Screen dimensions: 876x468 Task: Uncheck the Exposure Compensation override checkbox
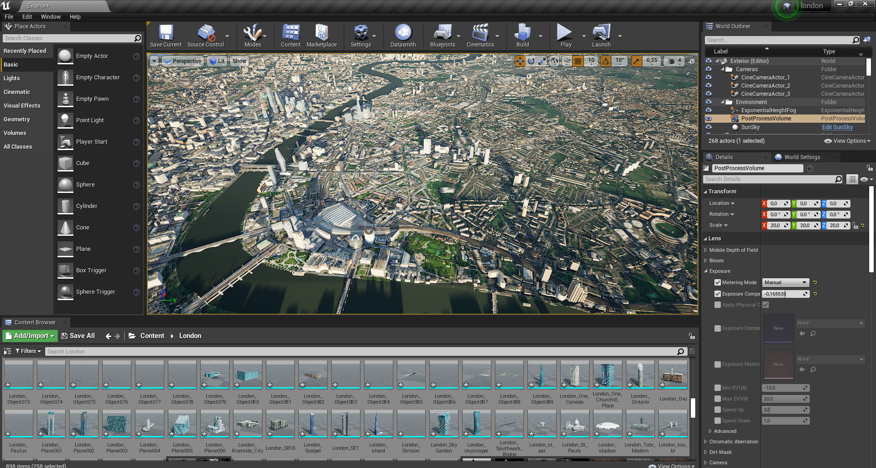point(718,294)
